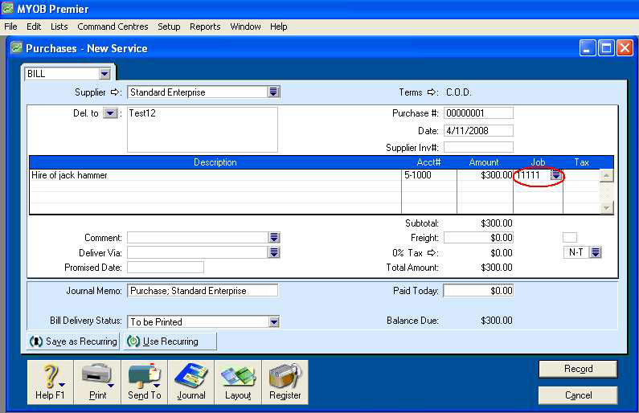Click the Supplier Inv# field

(x=478, y=147)
